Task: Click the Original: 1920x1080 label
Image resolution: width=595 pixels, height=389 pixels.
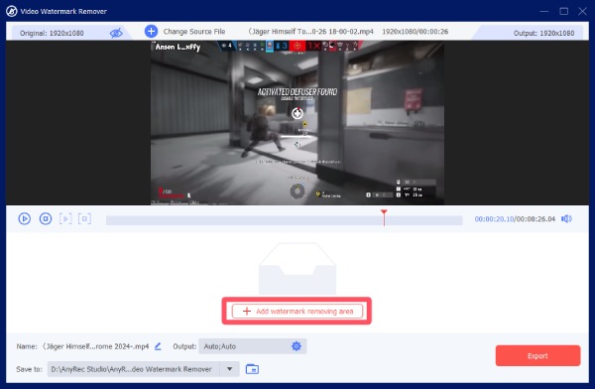Action: pos(52,33)
